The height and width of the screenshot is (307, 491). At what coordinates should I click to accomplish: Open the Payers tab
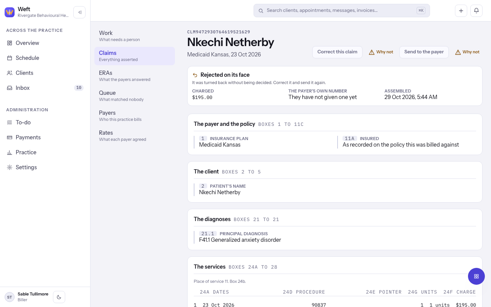pos(135,116)
